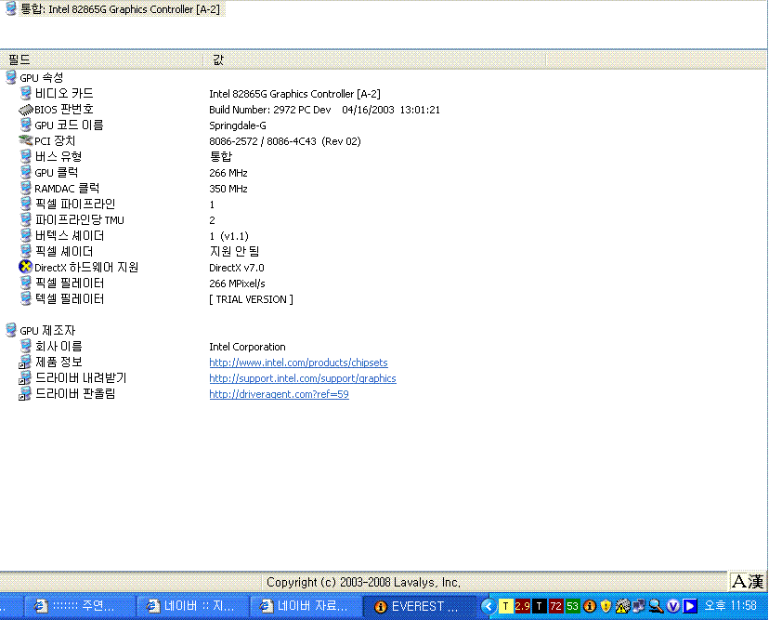
Task: Click the DirectX 하드웨어 지원 icon
Action: pyautogui.click(x=25, y=267)
